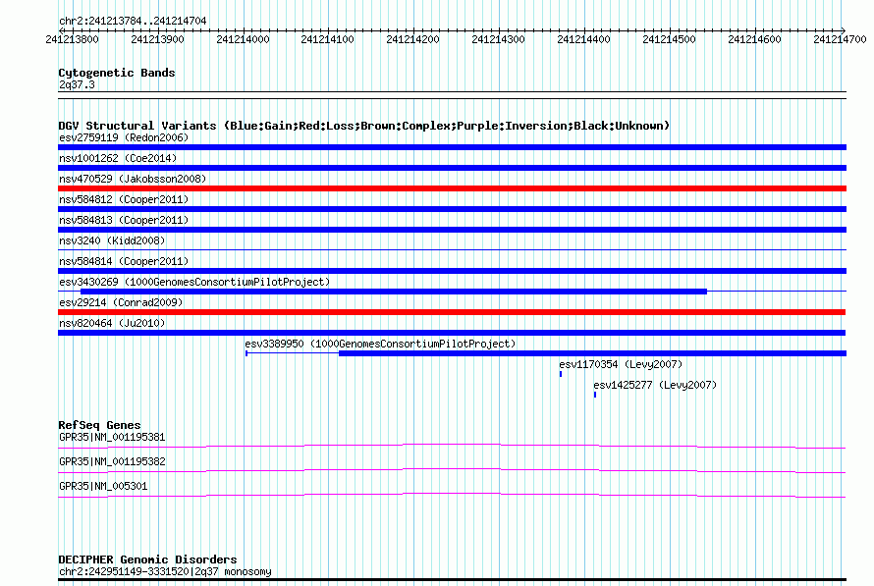The height and width of the screenshot is (586, 874).
Task: Select variant label nsv1001262 (Coe2014)
Action: 118,158
